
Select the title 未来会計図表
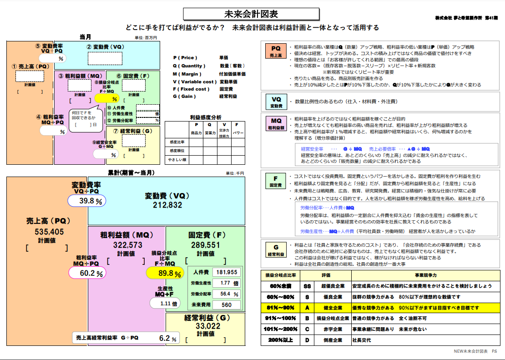[251, 14]
